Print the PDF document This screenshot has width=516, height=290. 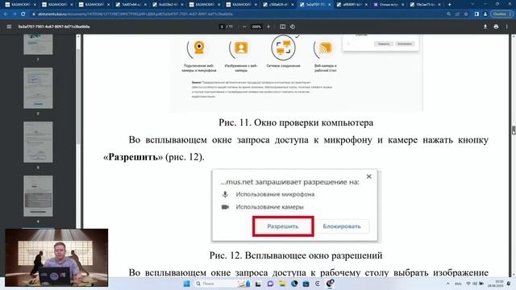(x=496, y=27)
